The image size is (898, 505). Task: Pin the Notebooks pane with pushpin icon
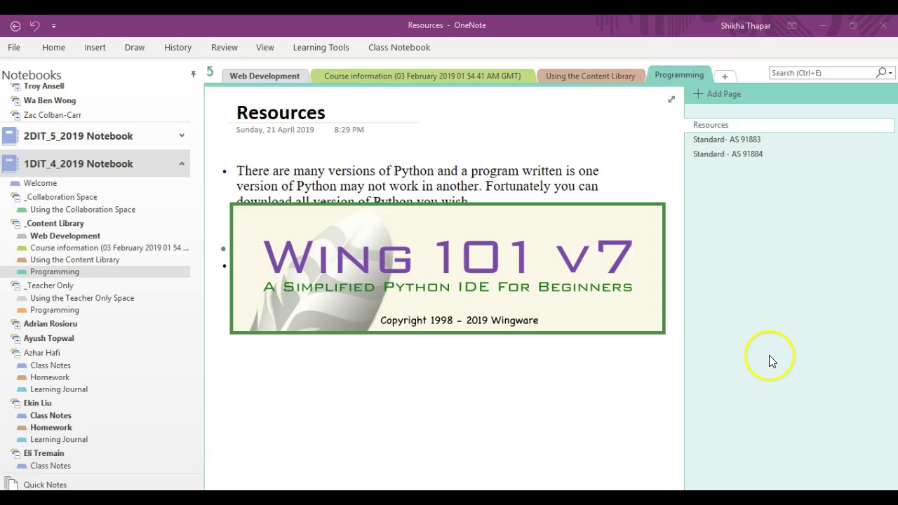pyautogui.click(x=193, y=74)
